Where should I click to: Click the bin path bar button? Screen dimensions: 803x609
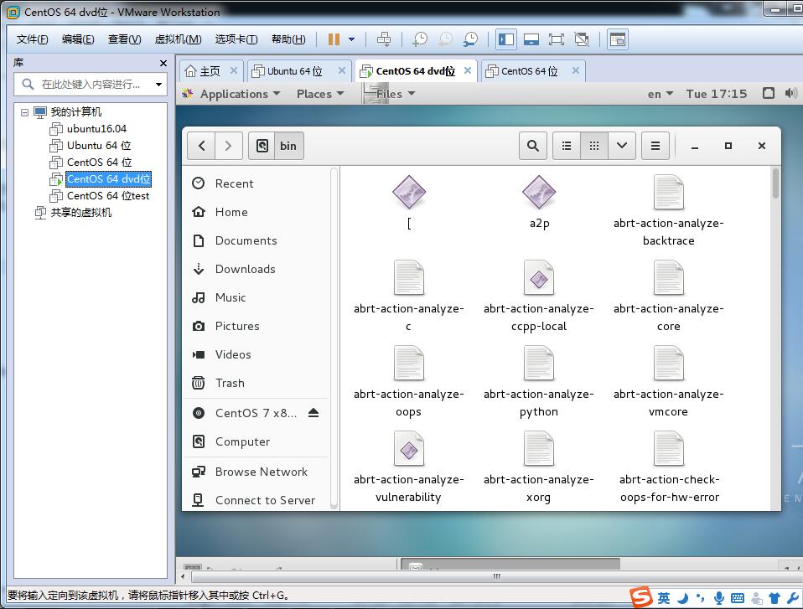coord(288,146)
